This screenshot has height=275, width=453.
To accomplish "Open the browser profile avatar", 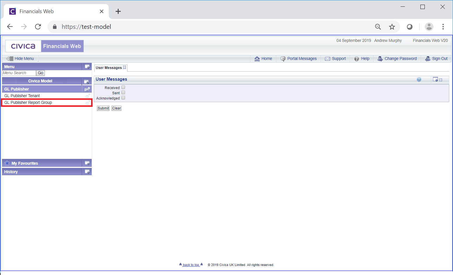I will (429, 27).
